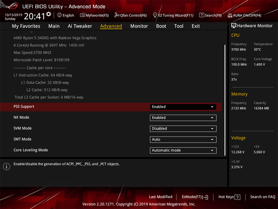This screenshot has height=209, width=278.
Task: Click L2 Cache: 512 KB/8-way line
Action: click(47, 90)
